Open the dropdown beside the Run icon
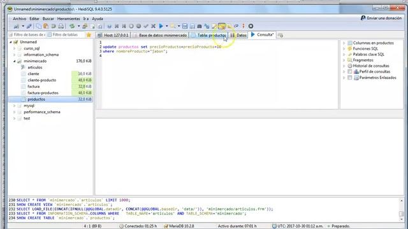The height and width of the screenshot is (229, 408). click(x=167, y=26)
